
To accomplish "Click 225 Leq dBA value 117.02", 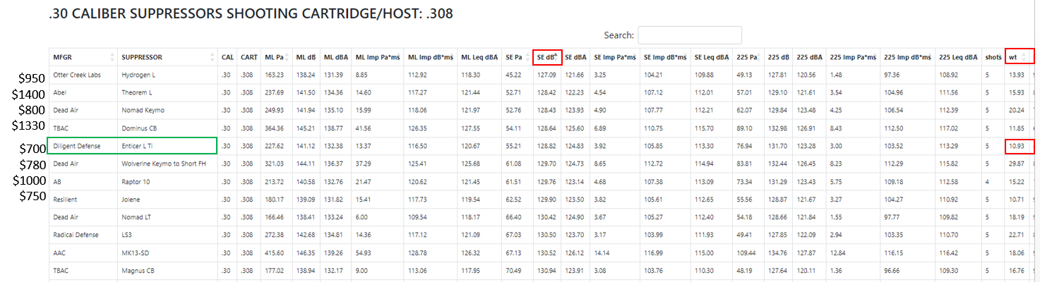I will pos(958,128).
